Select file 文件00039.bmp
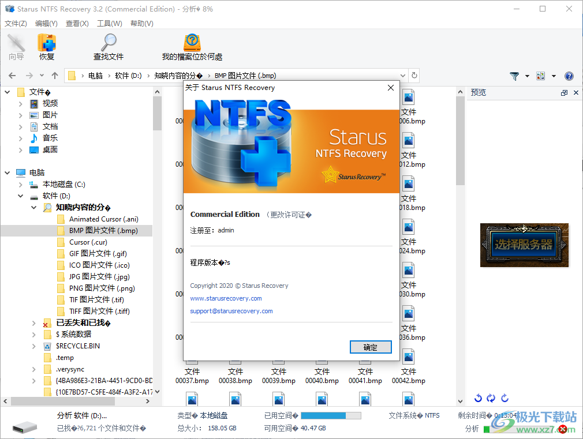Screen dimensions: 583x439 (x=279, y=376)
